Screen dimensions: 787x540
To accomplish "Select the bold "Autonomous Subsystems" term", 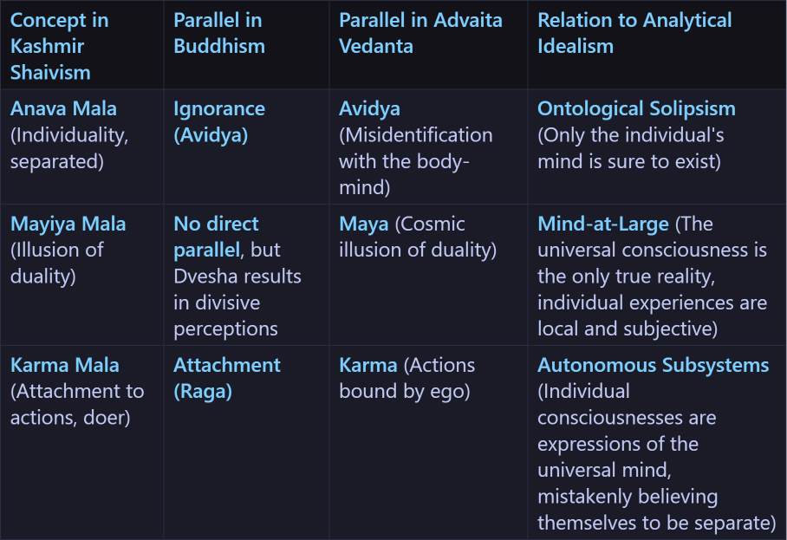I will click(653, 365).
